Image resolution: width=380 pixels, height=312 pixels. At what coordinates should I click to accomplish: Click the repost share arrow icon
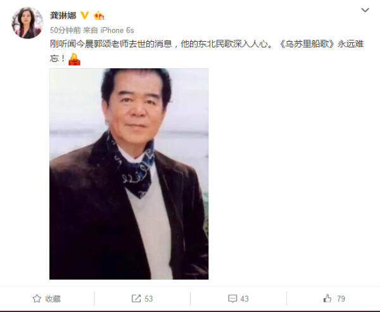pyautogui.click(x=136, y=299)
